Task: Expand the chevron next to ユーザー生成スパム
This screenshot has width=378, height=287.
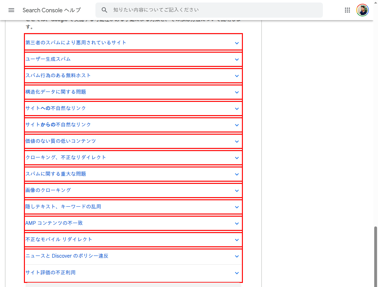Action: 237,60
